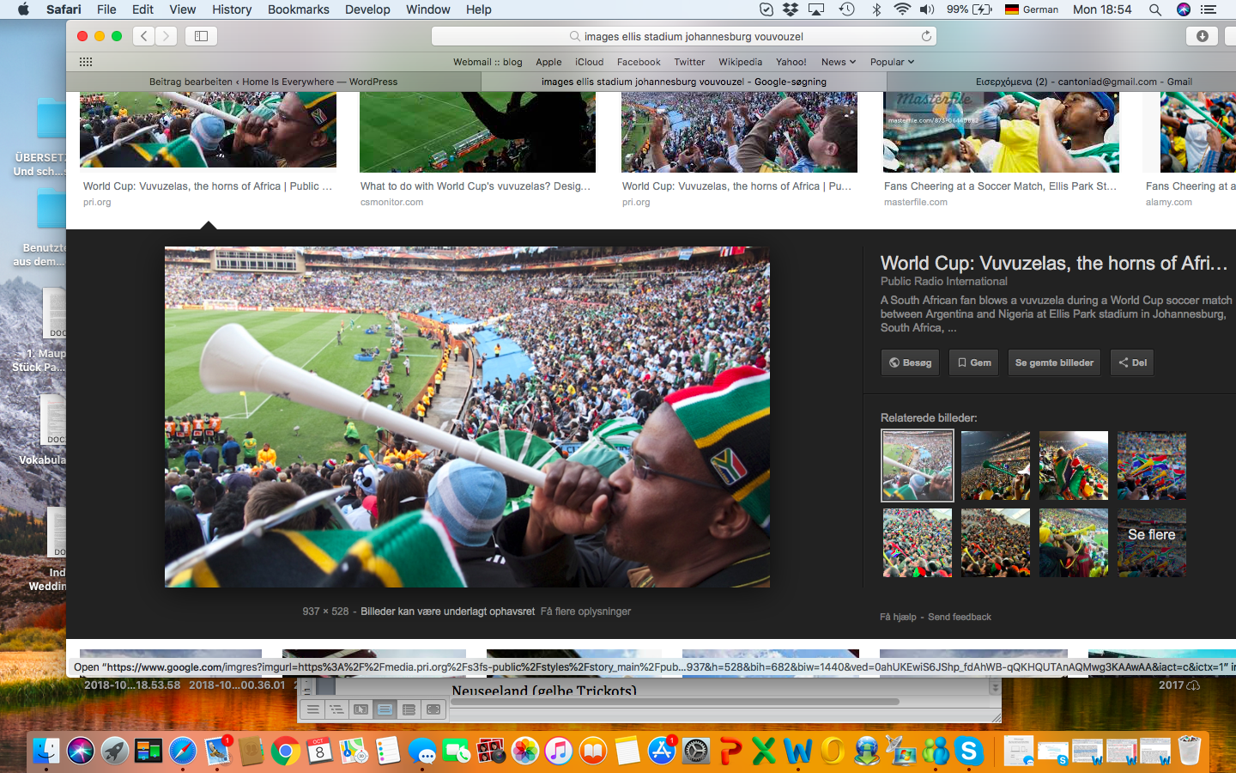Open Finder in the Dock

pyautogui.click(x=46, y=752)
